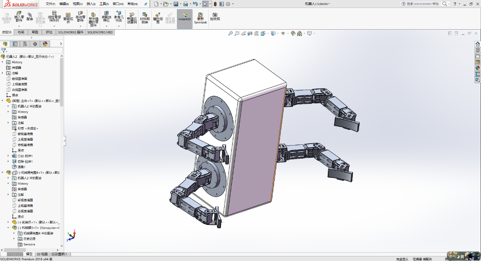The width and height of the screenshot is (481, 261).
Task: Open Insert Components (插入零部件) dropdown arrow
Action: (19, 26)
